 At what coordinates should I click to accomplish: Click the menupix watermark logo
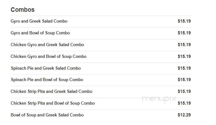(x=159, y=99)
